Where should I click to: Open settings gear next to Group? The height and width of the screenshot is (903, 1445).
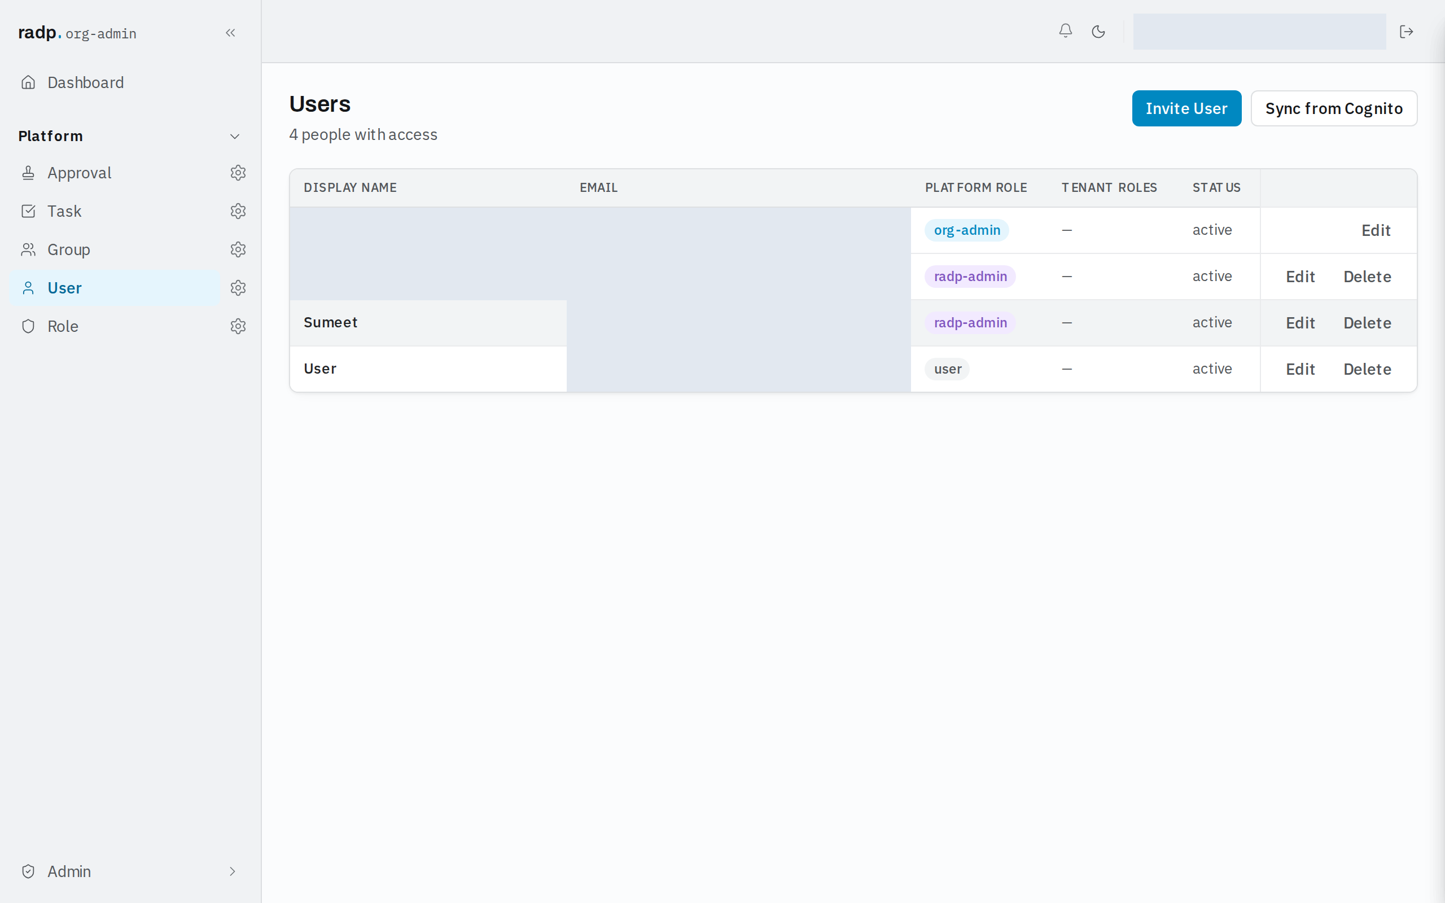pyautogui.click(x=238, y=249)
